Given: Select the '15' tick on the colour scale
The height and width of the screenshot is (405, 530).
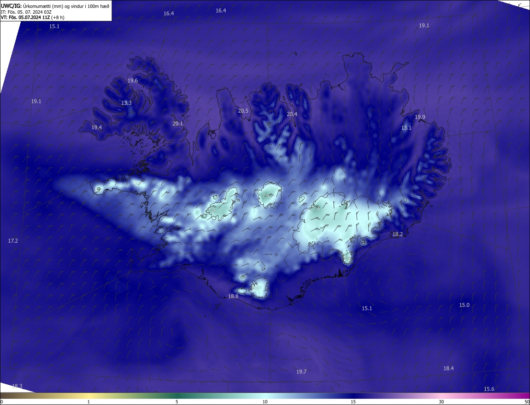Looking at the screenshot, I should click(x=353, y=402).
